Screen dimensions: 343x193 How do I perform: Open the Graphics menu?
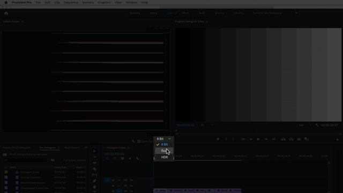[x=104, y=2]
